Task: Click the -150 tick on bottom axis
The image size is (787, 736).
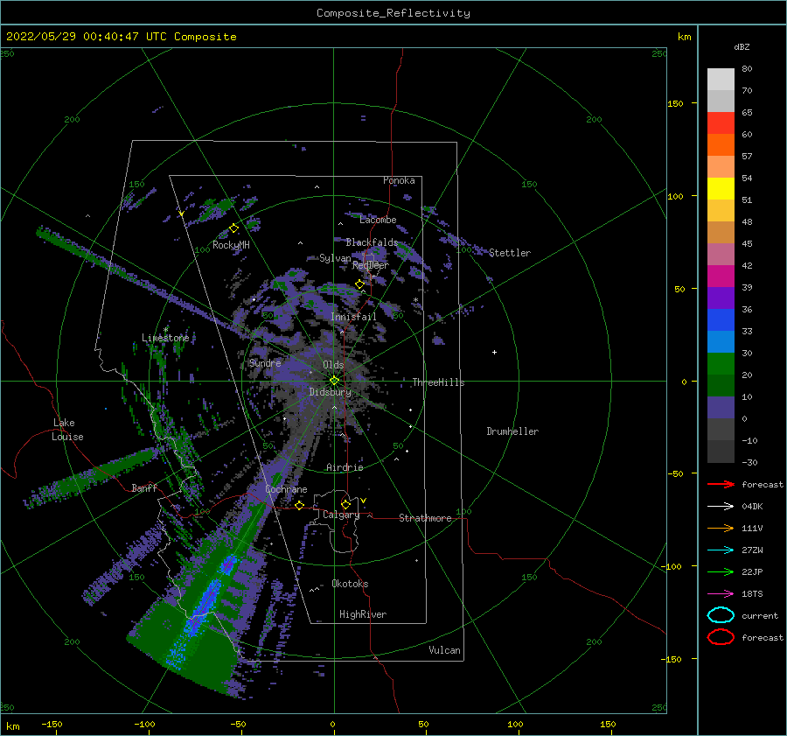Action: [x=52, y=724]
